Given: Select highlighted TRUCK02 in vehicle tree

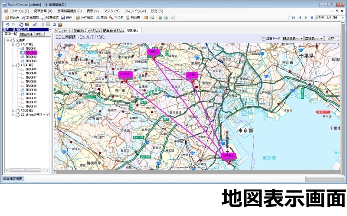Looking at the screenshot, I should coord(31,53).
